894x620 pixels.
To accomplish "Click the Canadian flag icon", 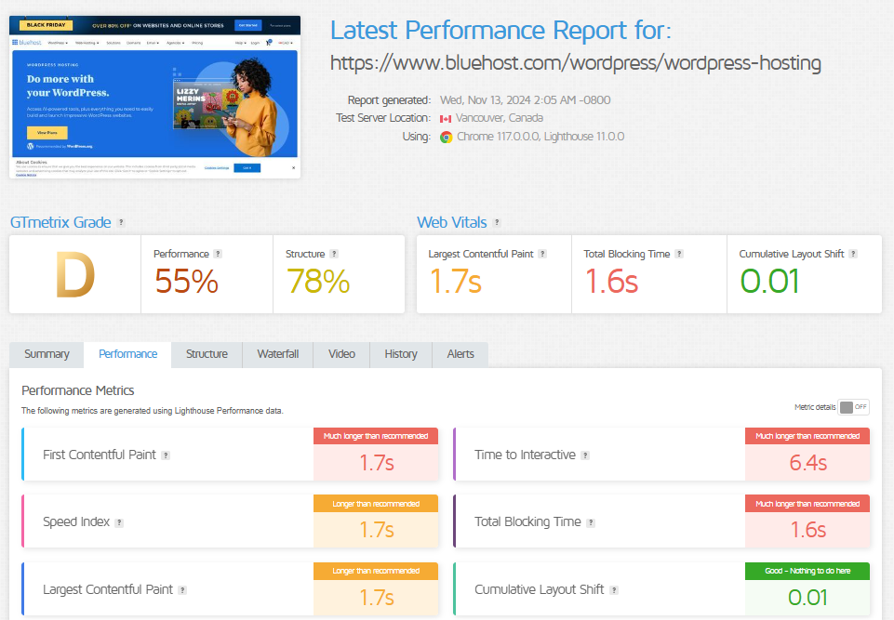I will 446,119.
